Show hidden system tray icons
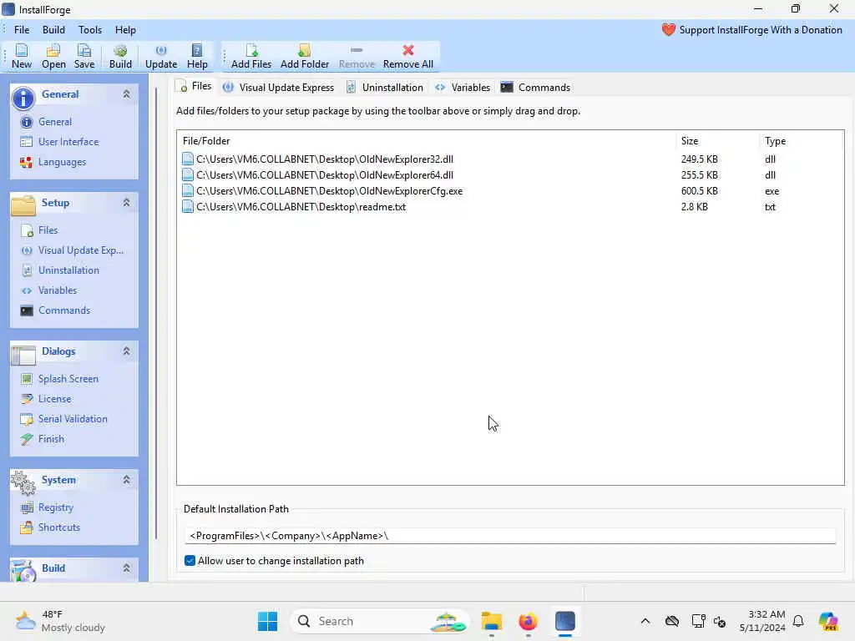855x641 pixels. coord(645,621)
